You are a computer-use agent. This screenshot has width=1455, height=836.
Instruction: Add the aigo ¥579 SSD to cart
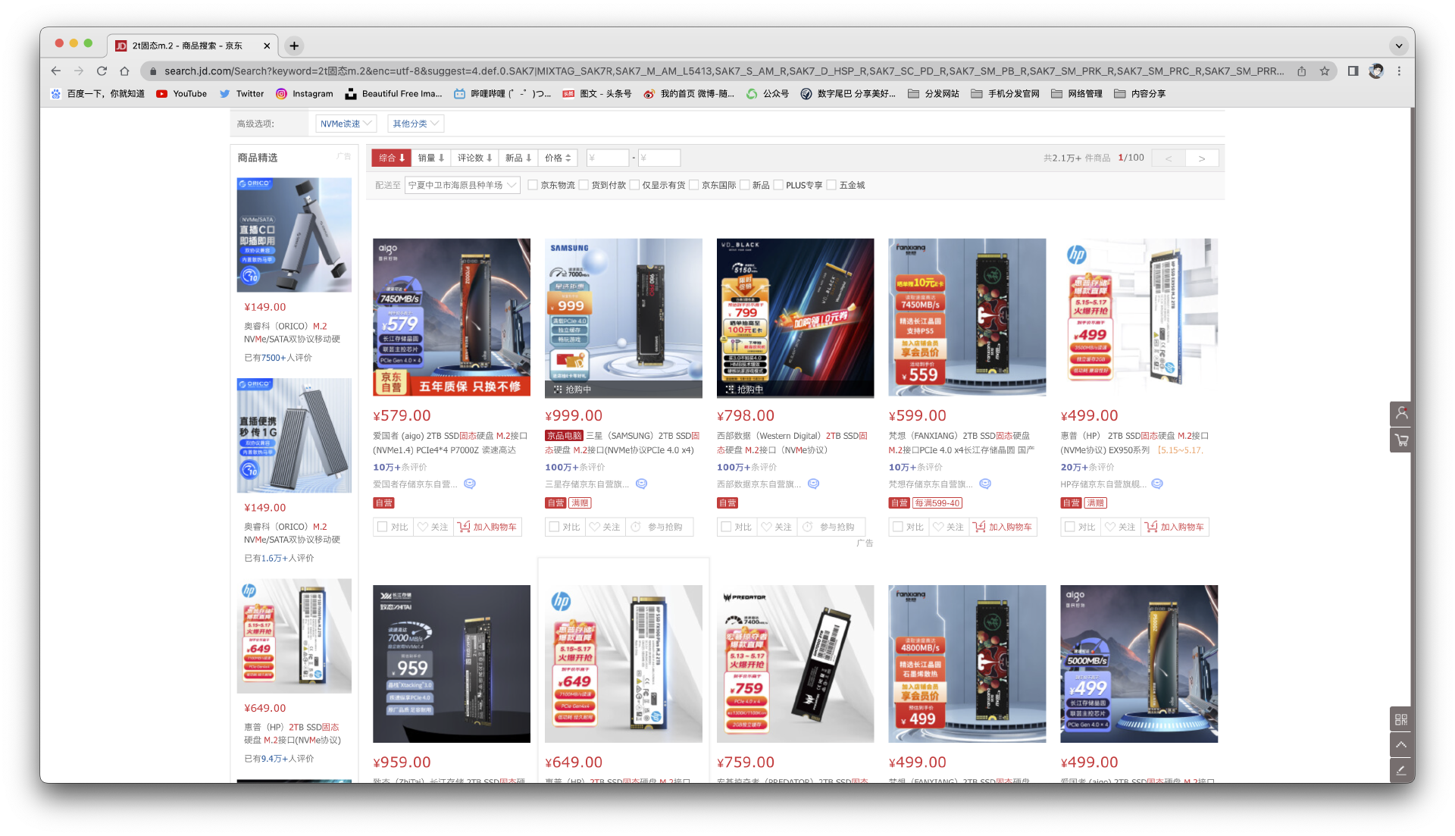click(x=488, y=528)
